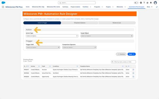The width and height of the screenshot is (159, 99).
Task: Switch to the Summary tab
Action: click(65, 7)
